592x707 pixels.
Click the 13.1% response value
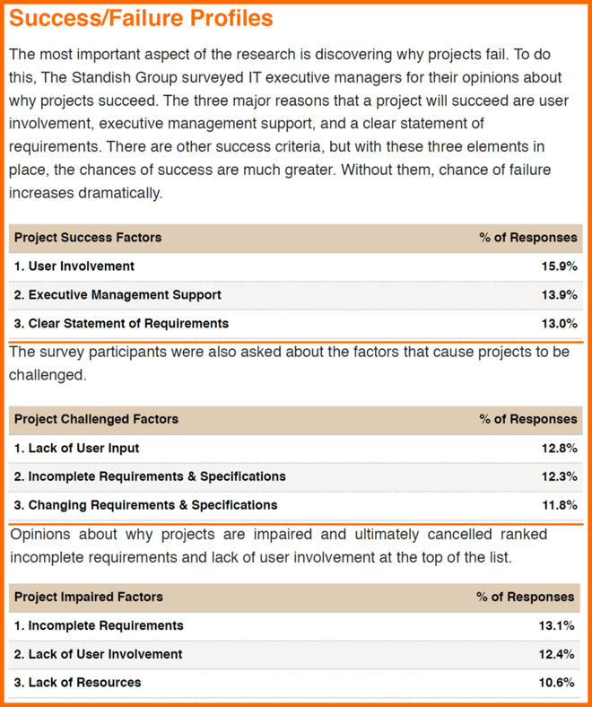[556, 626]
